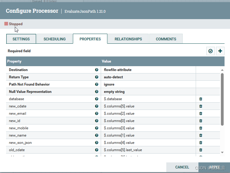
Task: Click the properties table scrollbar thumb
Action: (222, 99)
